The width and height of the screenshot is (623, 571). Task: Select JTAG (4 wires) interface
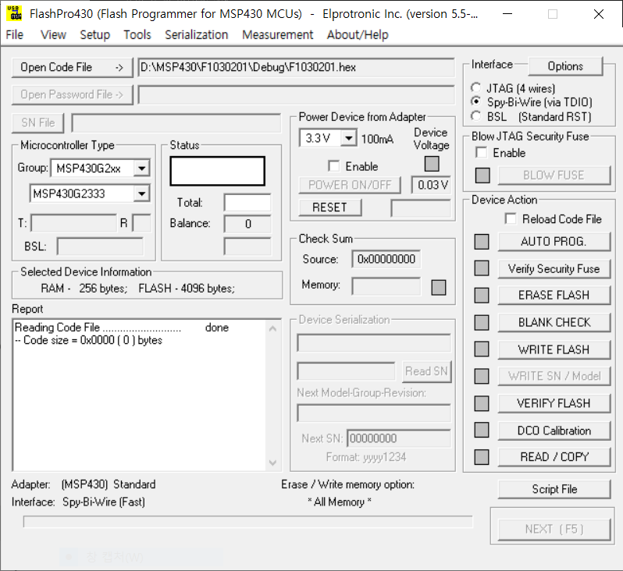coord(475,87)
